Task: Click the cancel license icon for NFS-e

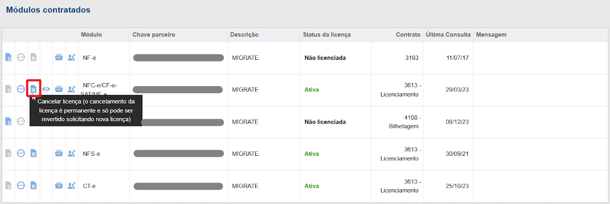Action: point(33,154)
